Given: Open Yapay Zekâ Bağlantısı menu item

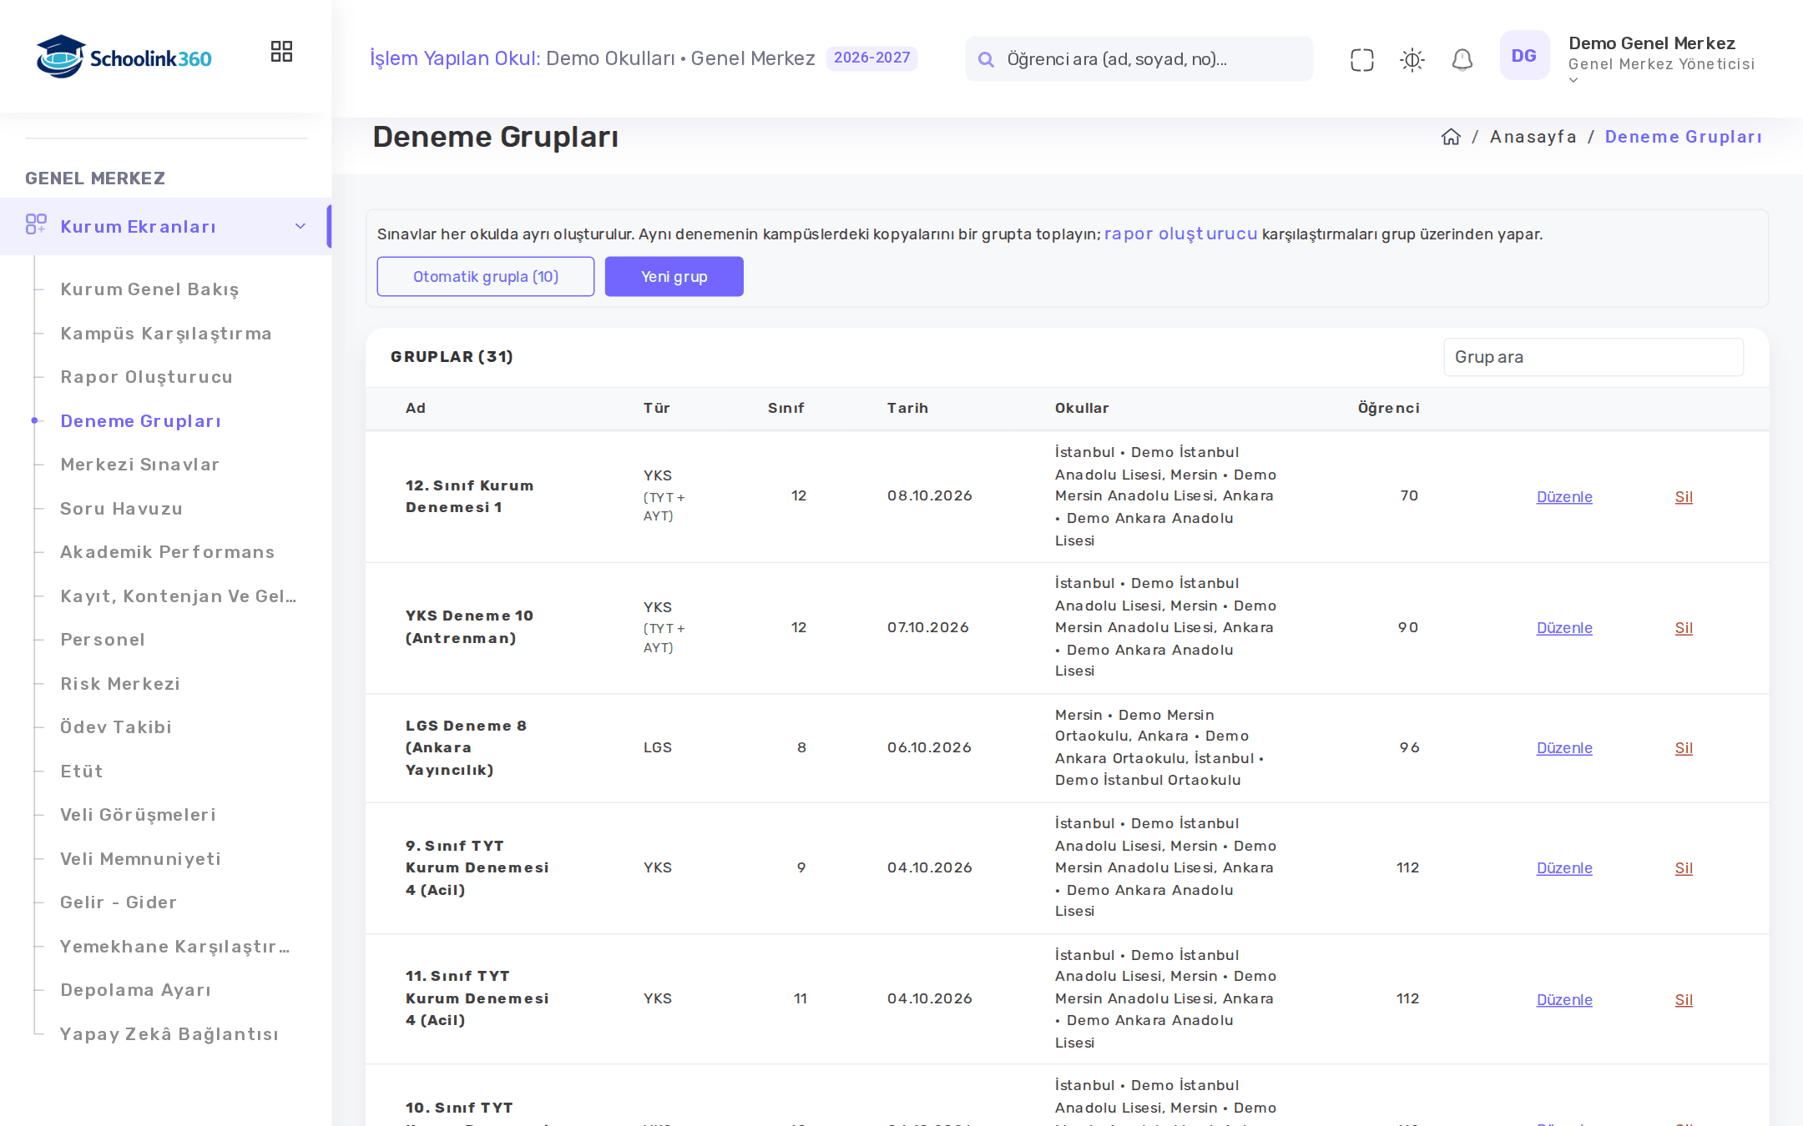Looking at the screenshot, I should [x=169, y=1034].
